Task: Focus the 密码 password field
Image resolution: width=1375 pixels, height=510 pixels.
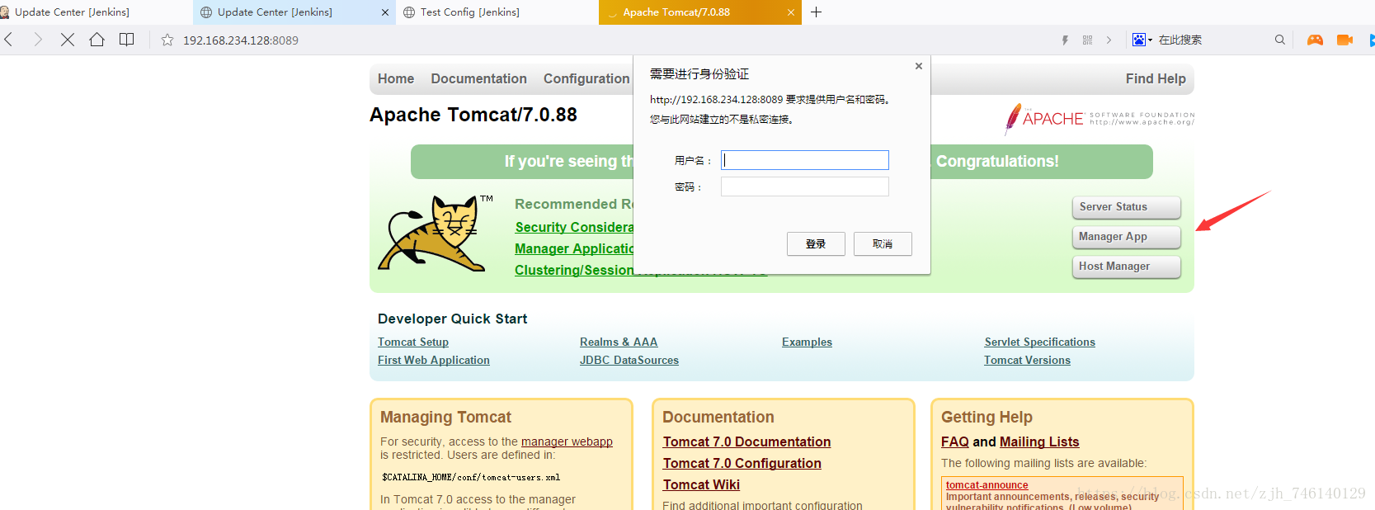Action: click(x=805, y=187)
